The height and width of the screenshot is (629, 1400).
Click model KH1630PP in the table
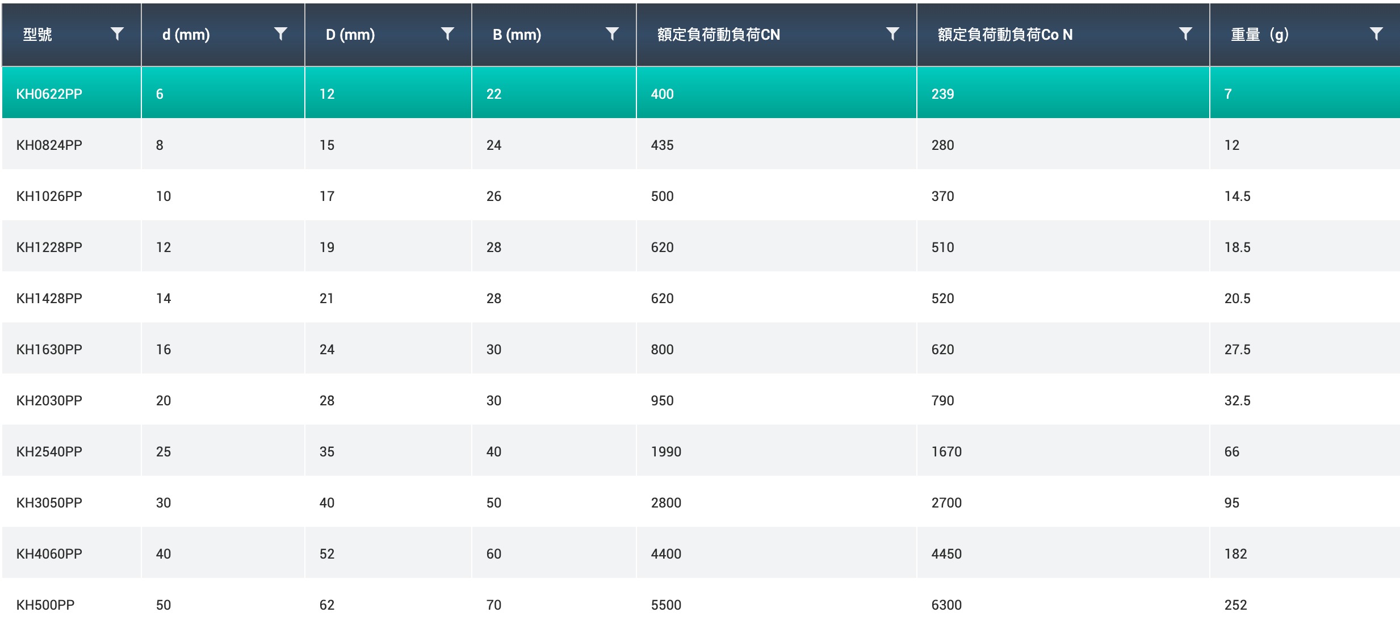pos(49,349)
